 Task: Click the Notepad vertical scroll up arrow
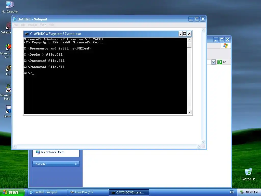(203, 30)
